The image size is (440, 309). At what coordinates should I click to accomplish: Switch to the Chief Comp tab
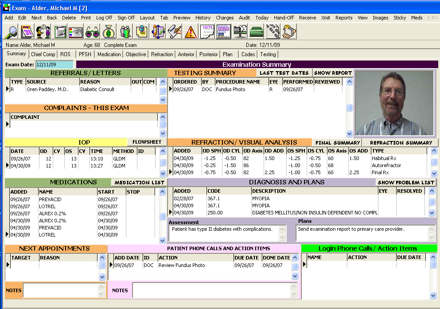click(x=43, y=54)
